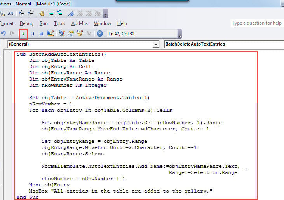Click the 'Type a question for help' box
The width and height of the screenshot is (284, 200).
tap(257, 23)
